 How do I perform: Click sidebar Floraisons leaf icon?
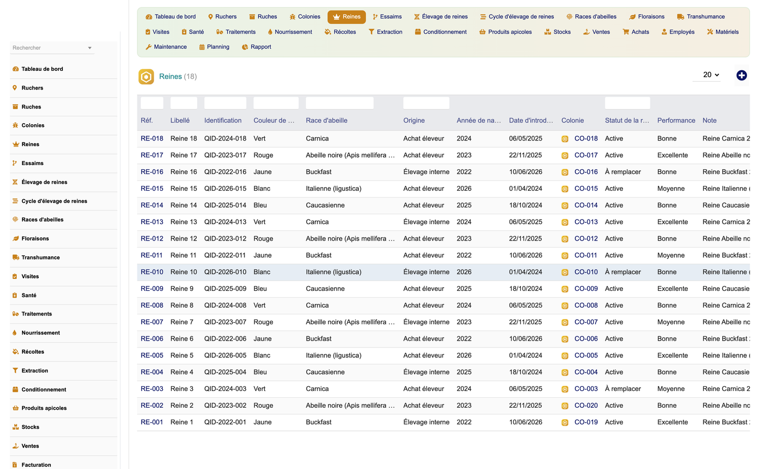point(15,238)
